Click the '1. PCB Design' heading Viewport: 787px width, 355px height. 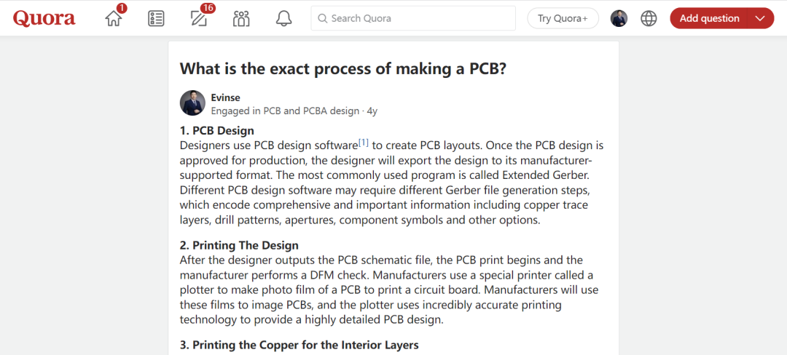pyautogui.click(x=216, y=131)
